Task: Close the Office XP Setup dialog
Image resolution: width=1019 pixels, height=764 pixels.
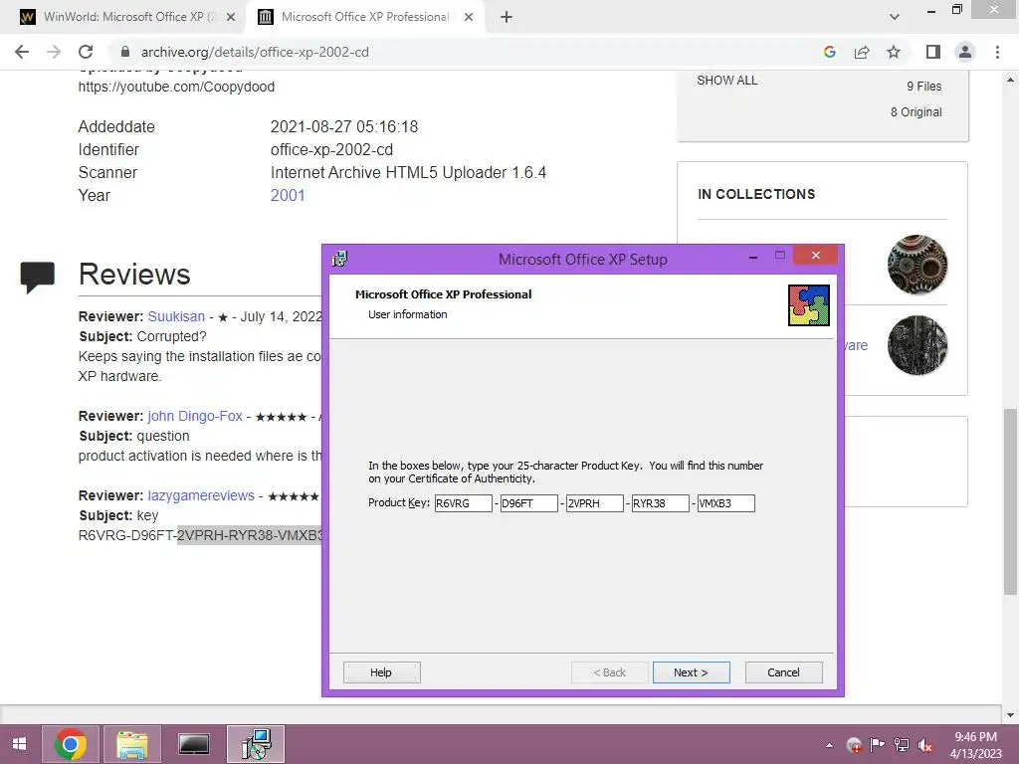Action: point(816,256)
